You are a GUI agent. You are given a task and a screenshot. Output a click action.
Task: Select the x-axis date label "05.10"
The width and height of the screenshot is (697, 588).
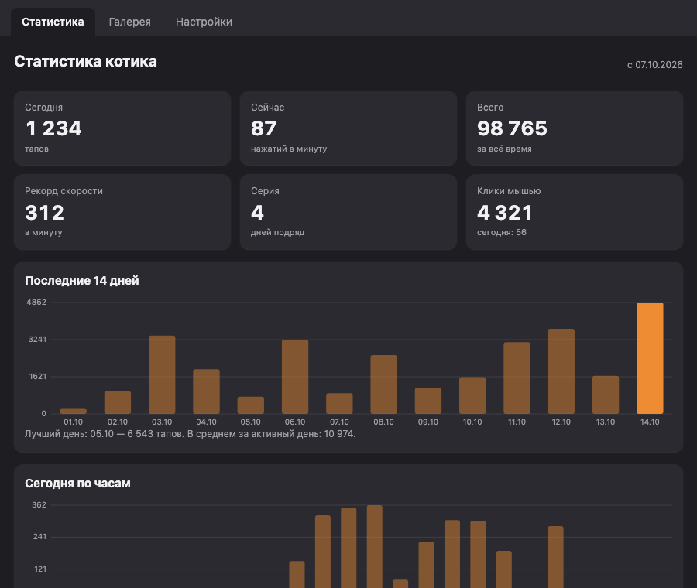251,422
